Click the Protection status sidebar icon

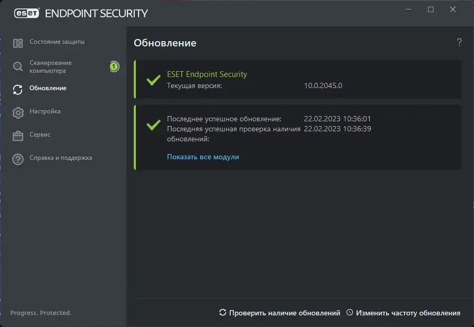tap(18, 43)
